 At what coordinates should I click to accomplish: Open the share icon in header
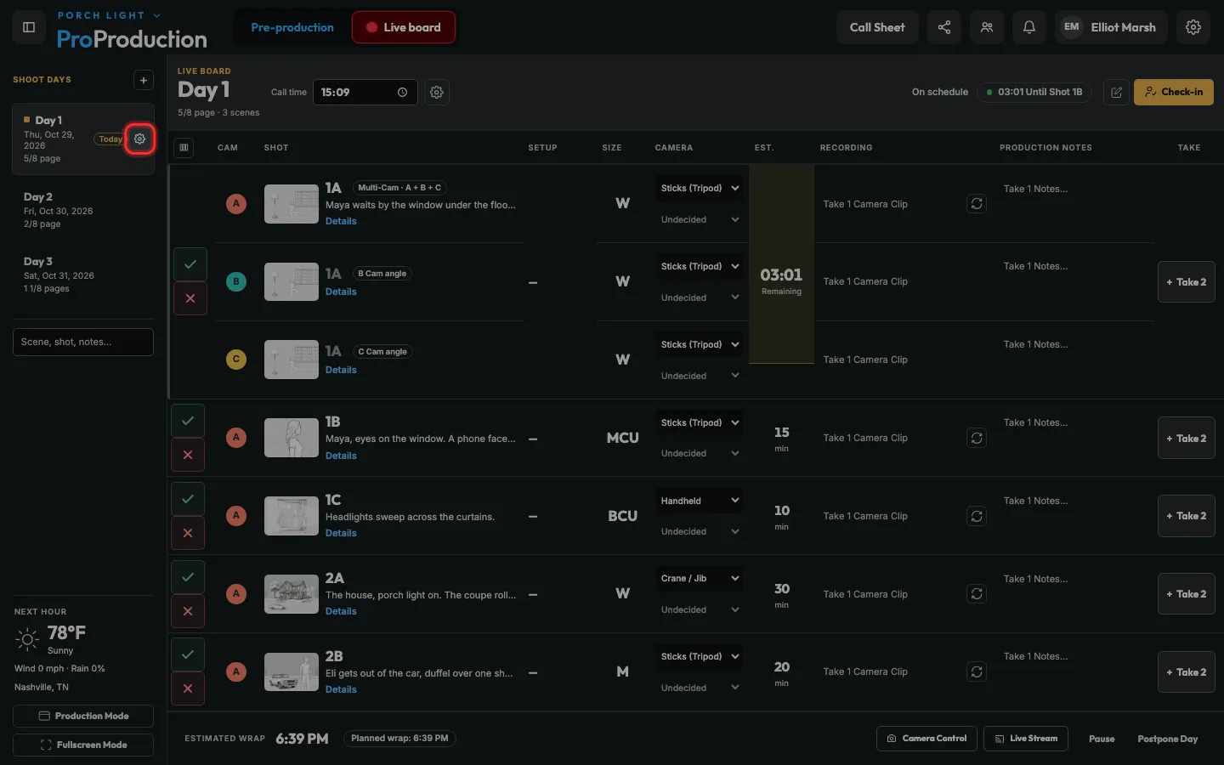click(944, 27)
